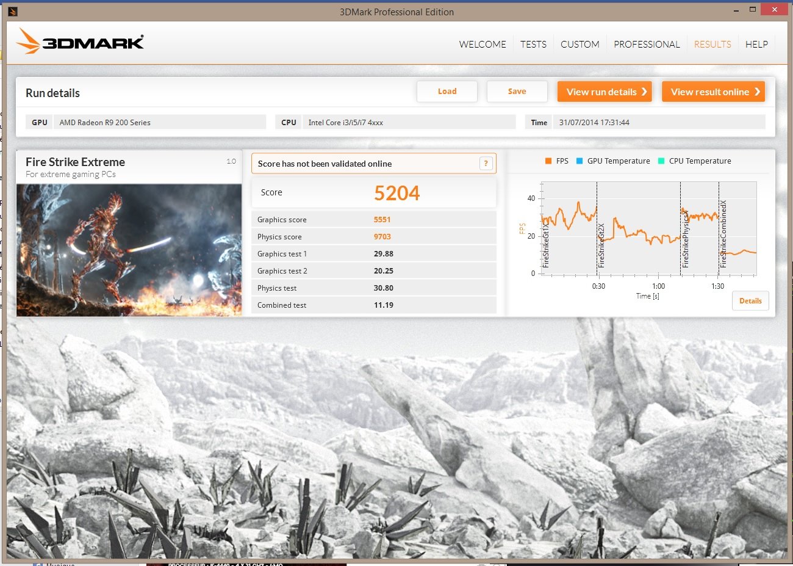Show the HELP tab
Image resolution: width=793 pixels, height=566 pixels.
point(756,44)
